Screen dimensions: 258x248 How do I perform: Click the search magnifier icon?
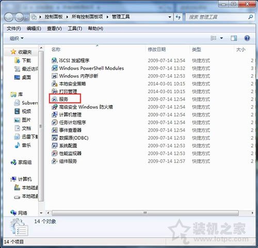[250, 17]
